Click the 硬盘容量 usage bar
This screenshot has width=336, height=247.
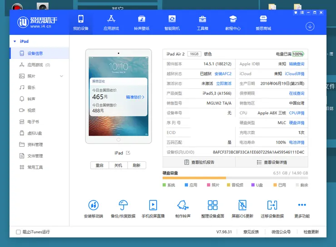(235, 178)
